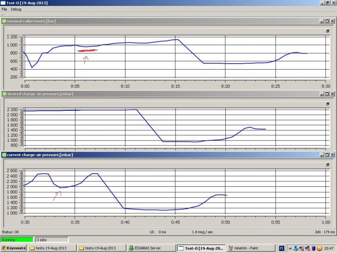Image resolution: width=337 pixels, height=253 pixels.
Task: Click the Käynnistä start button
Action: tap(13, 248)
